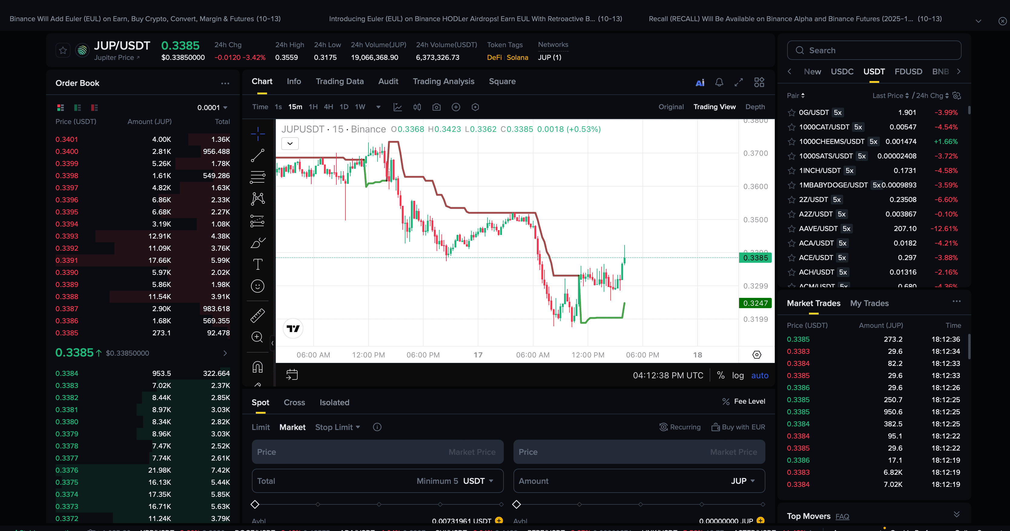
Task: Take chart snapshot camera icon
Action: tap(436, 107)
